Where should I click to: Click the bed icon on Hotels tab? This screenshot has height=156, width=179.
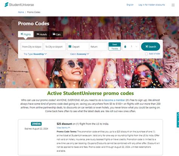tap(38, 34)
